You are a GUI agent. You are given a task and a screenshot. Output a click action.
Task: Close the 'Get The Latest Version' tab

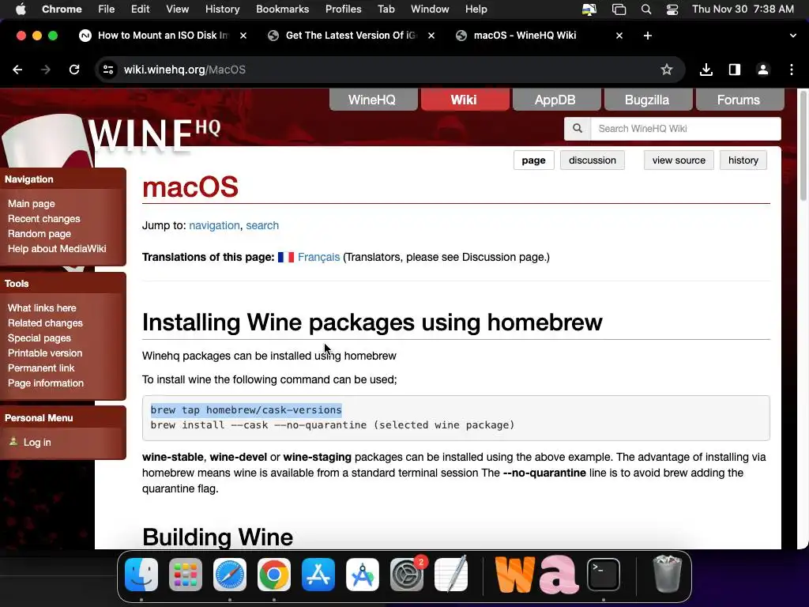pos(431,36)
